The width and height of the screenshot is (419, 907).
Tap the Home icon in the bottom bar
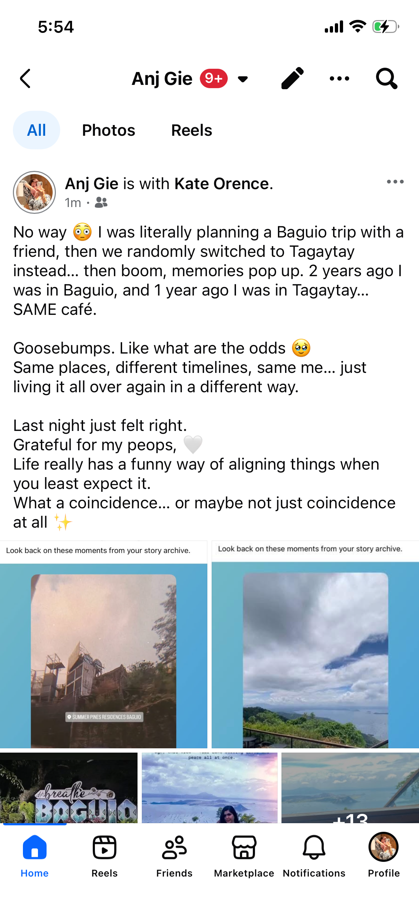point(35,855)
